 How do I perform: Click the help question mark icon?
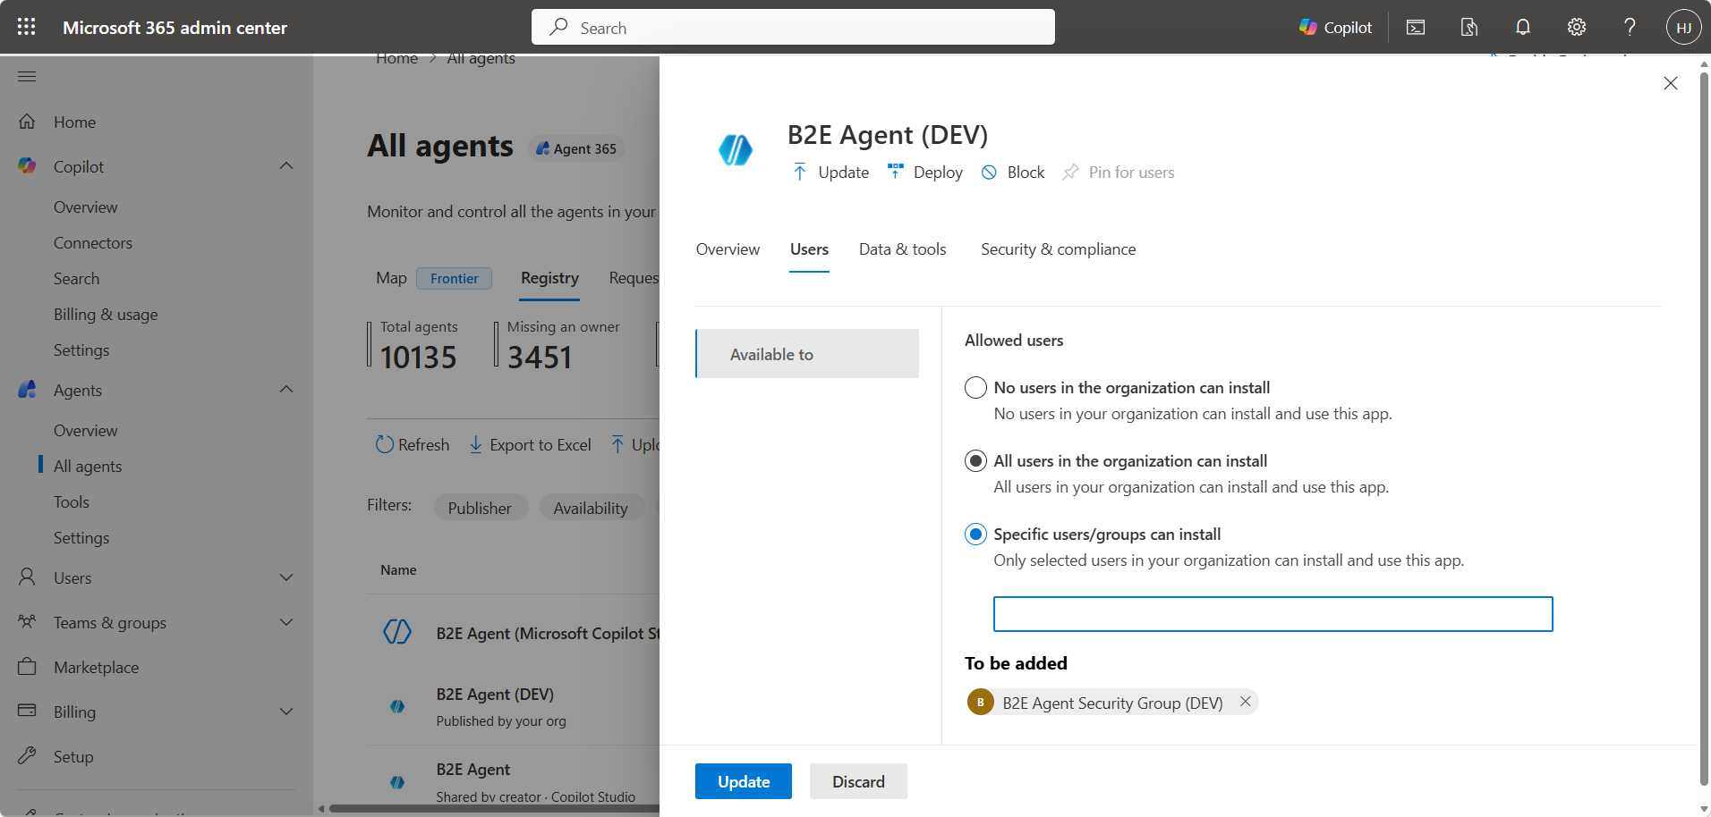coord(1630,27)
